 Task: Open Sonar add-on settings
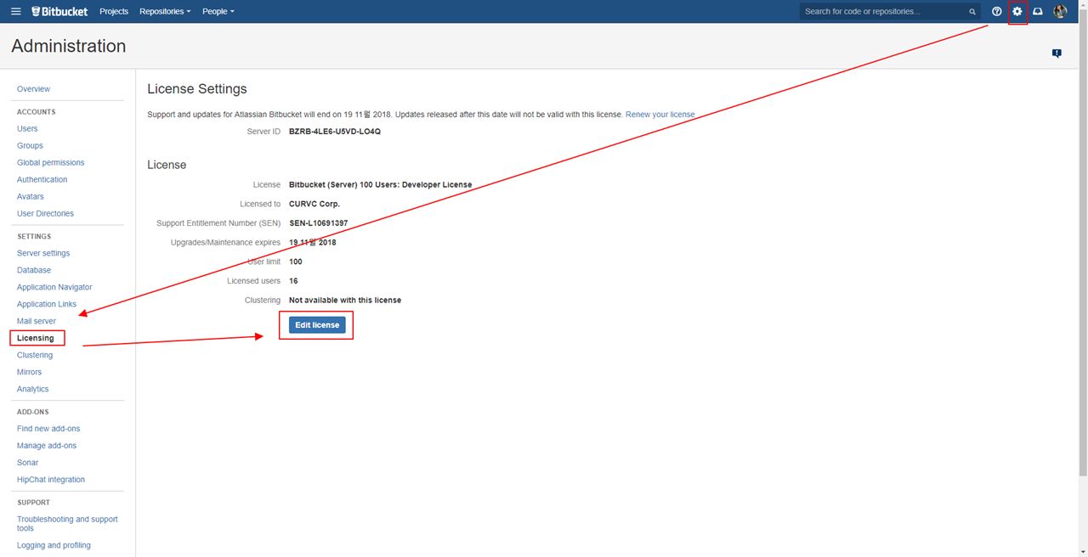[27, 464]
